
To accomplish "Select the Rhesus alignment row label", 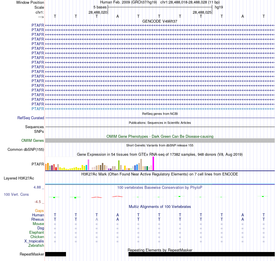I will (38, 219).
